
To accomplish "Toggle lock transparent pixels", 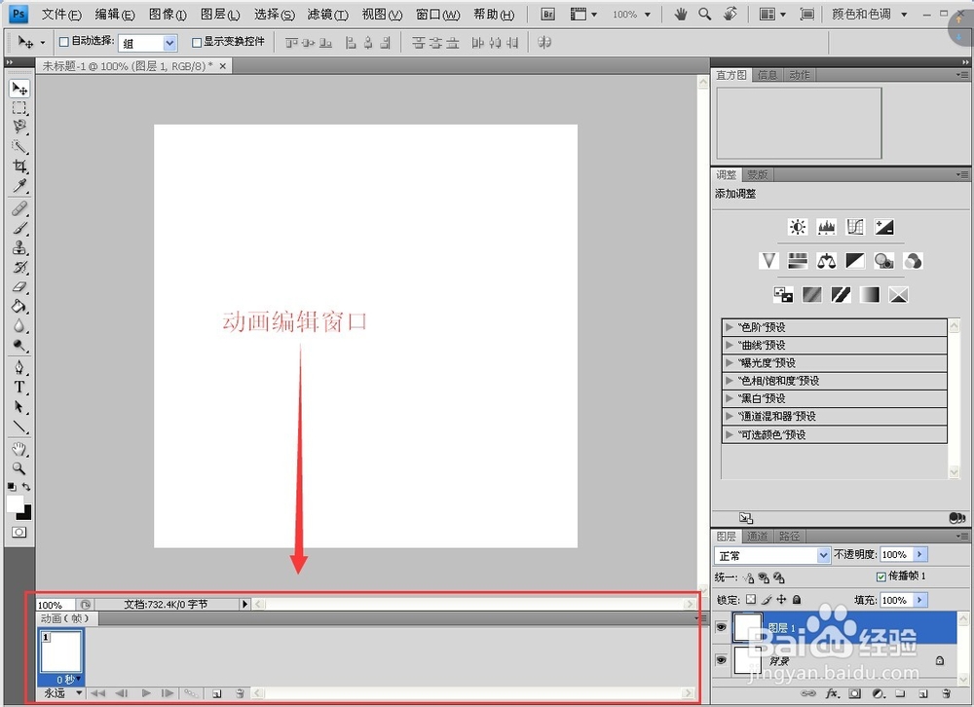I will [x=751, y=600].
